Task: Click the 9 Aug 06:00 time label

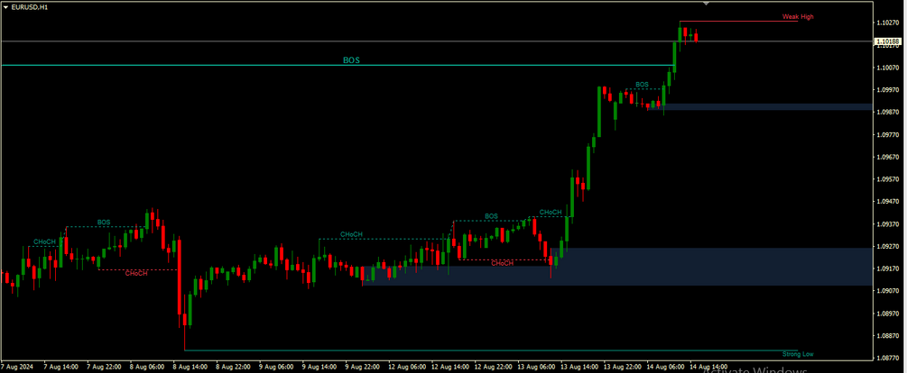Action: (x=276, y=367)
